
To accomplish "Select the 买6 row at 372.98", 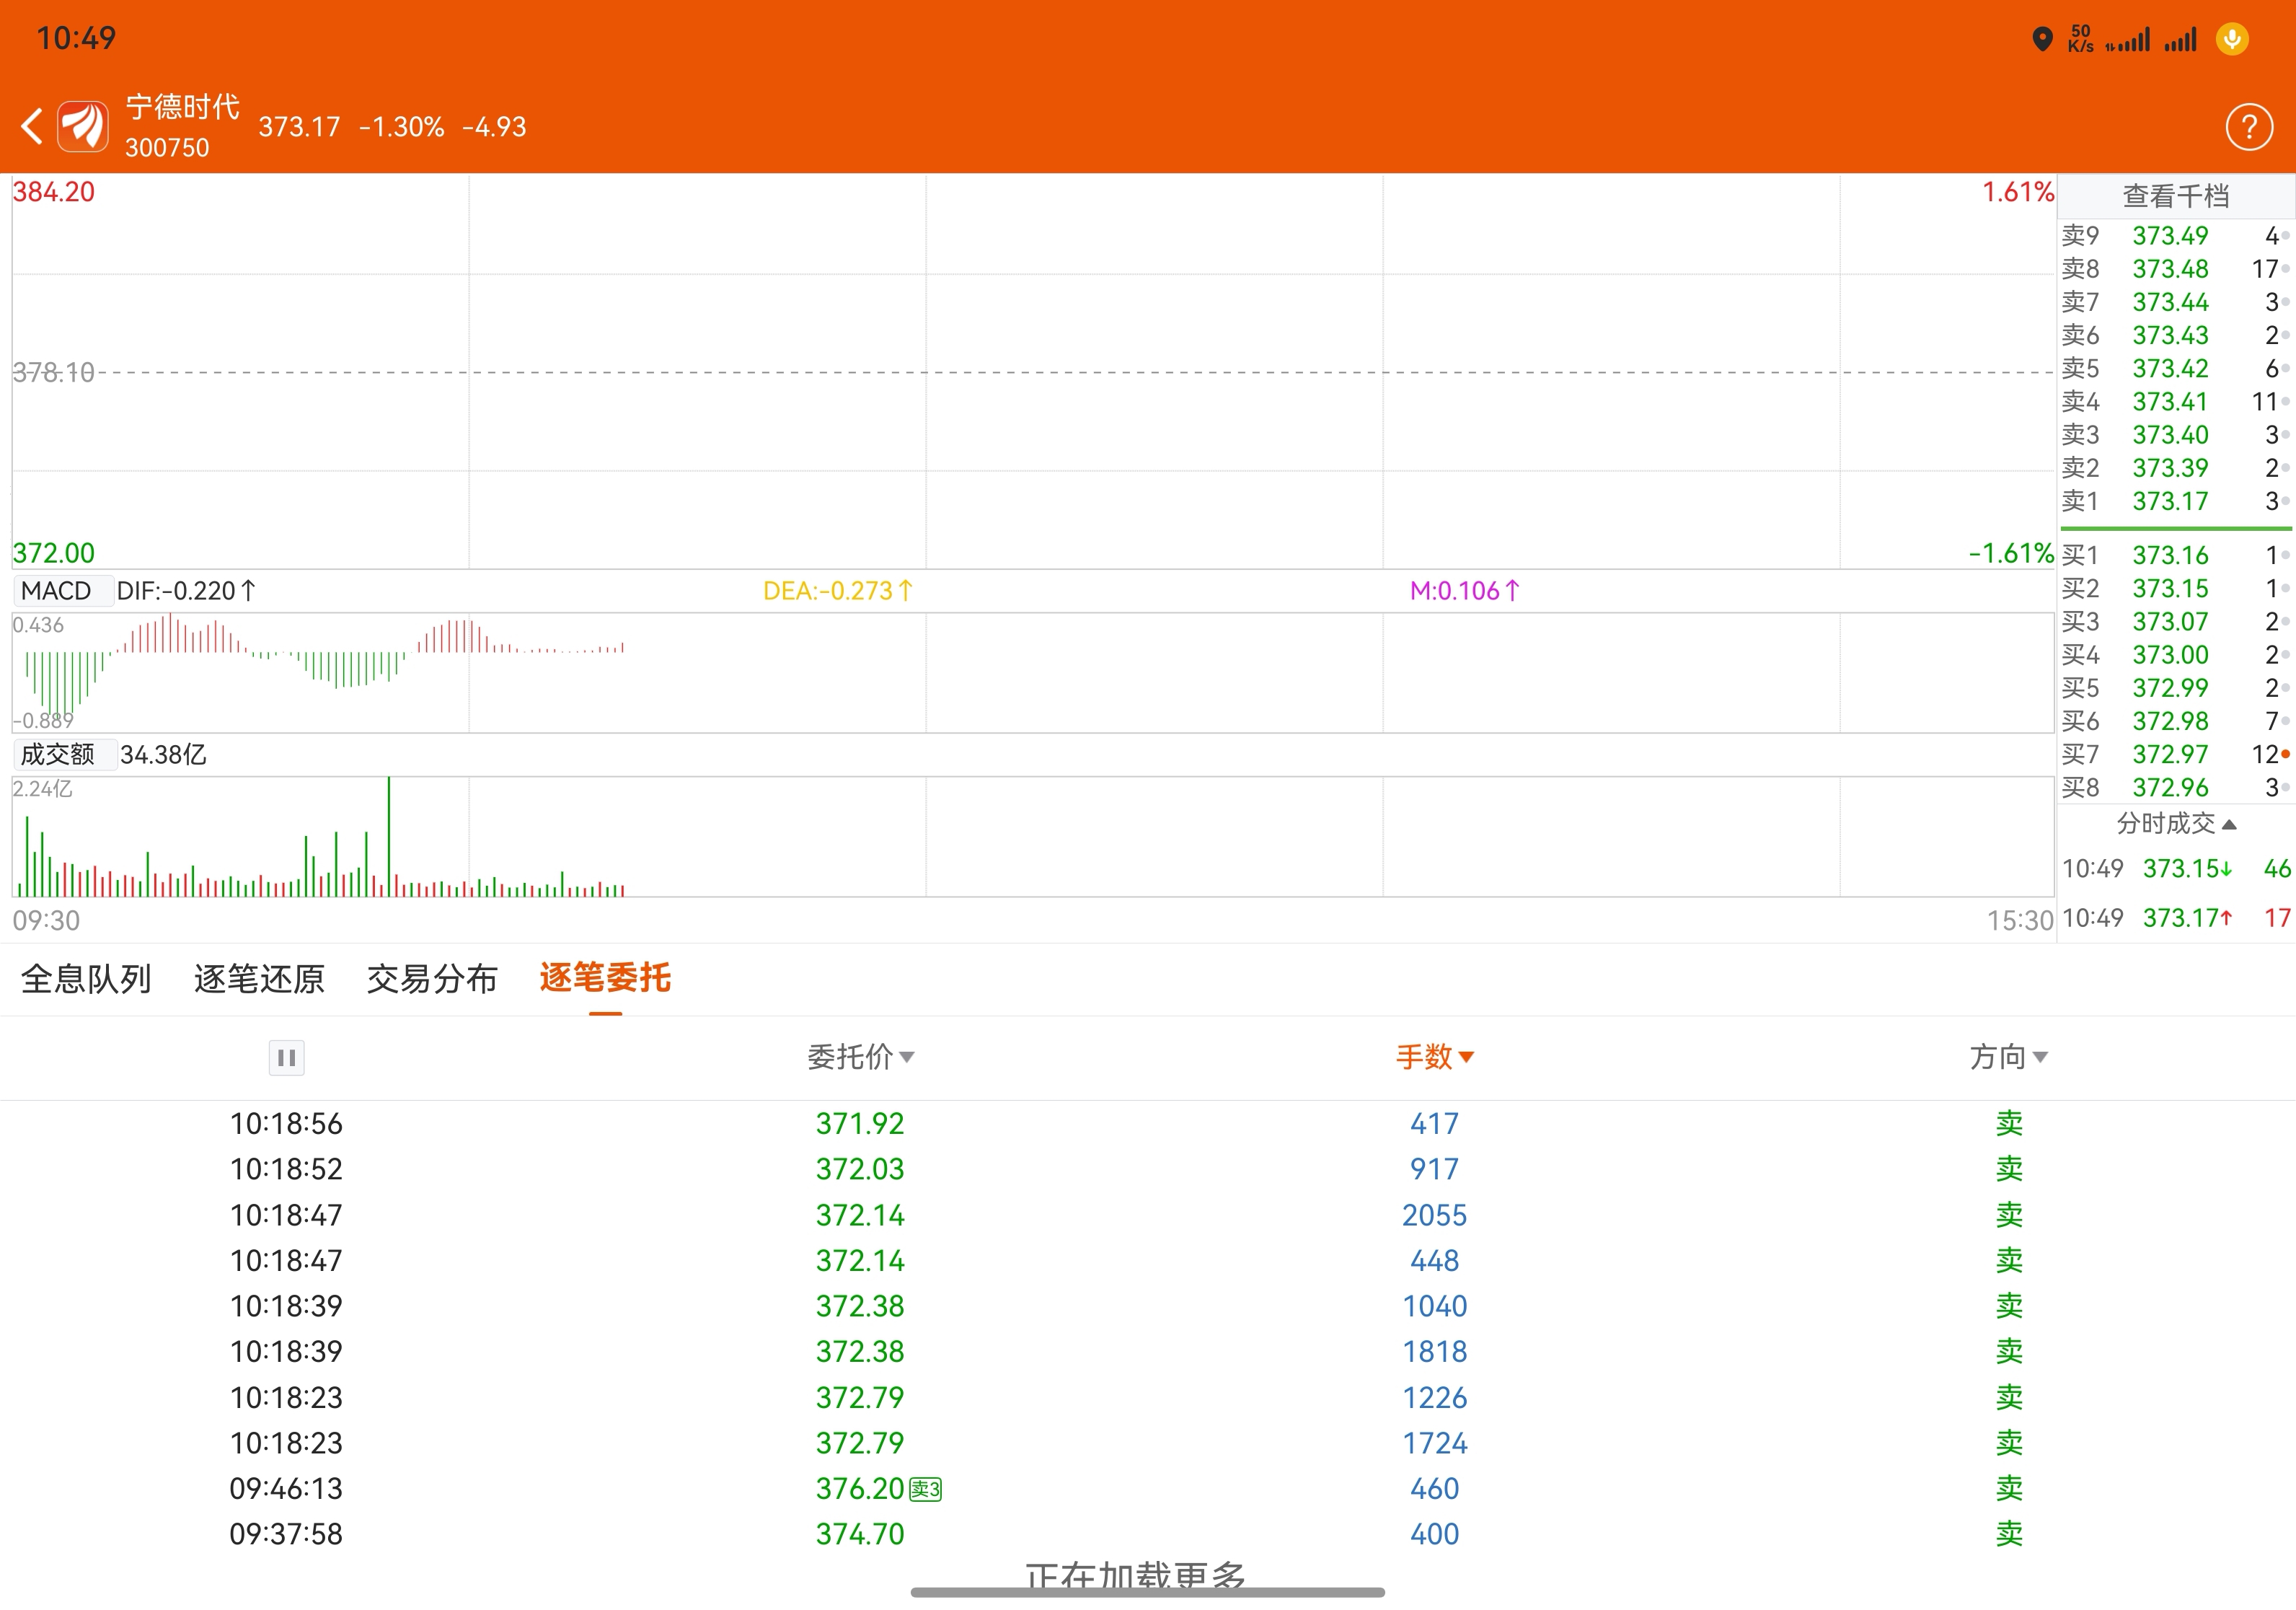I will tap(2176, 721).
